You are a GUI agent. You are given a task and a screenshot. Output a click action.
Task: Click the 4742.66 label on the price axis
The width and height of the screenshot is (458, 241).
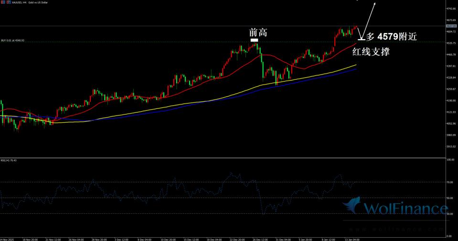coord(451,9)
